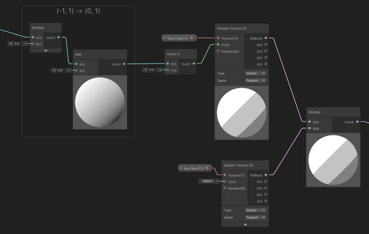369x234 pixels.
Task: Expand the bottom Sample Texture 2D preview with its chevron
Action: [x=245, y=225]
